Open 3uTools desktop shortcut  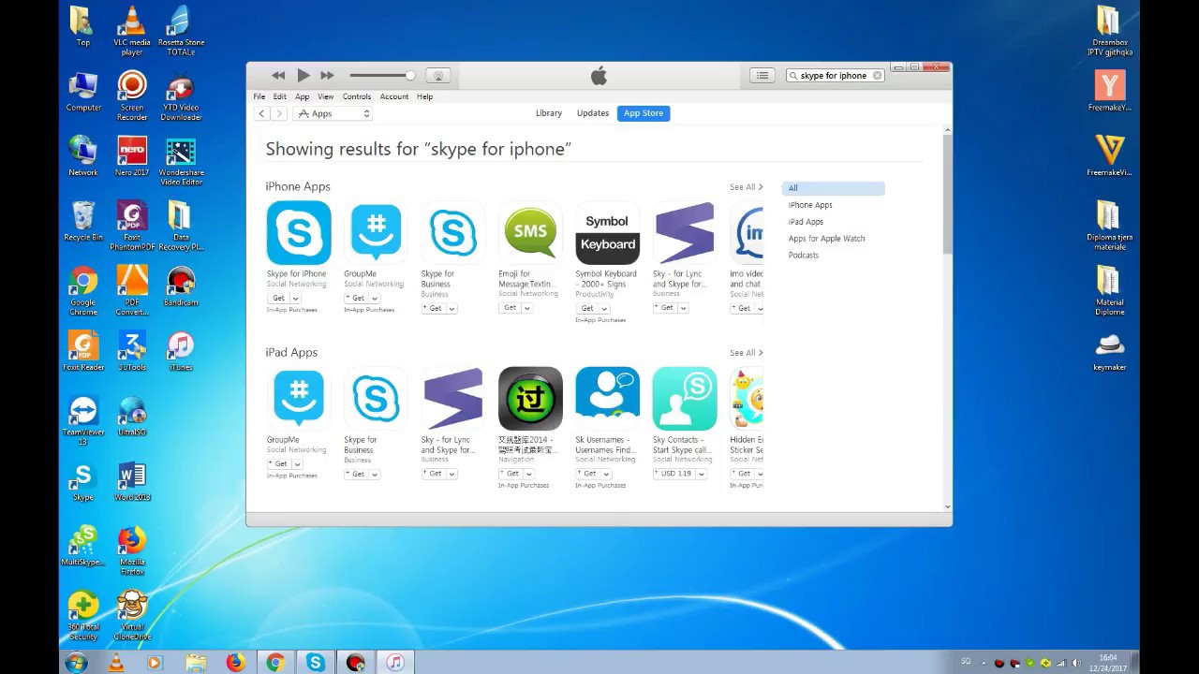pyautogui.click(x=132, y=350)
